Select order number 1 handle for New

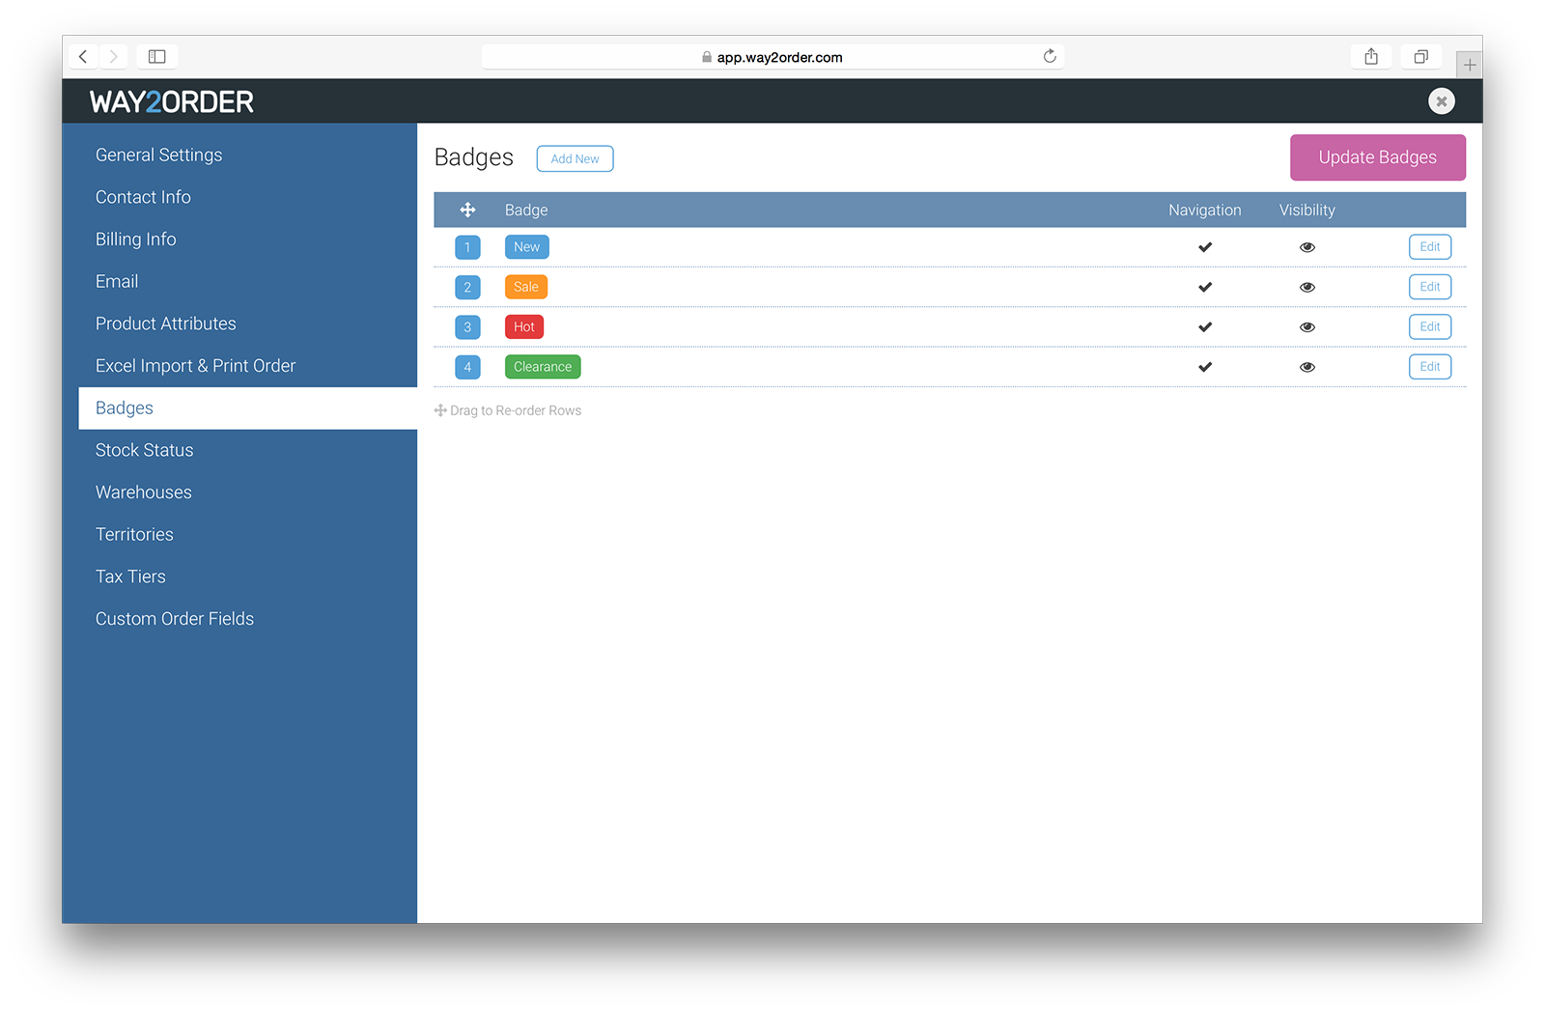tap(467, 247)
